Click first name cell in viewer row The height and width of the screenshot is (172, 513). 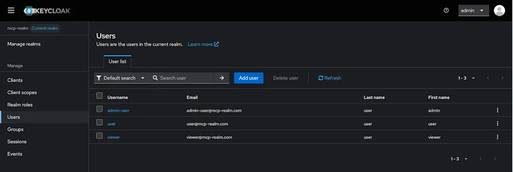tap(434, 137)
